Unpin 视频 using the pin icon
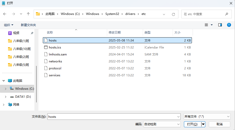235x130 pixels. click(x=32, y=33)
